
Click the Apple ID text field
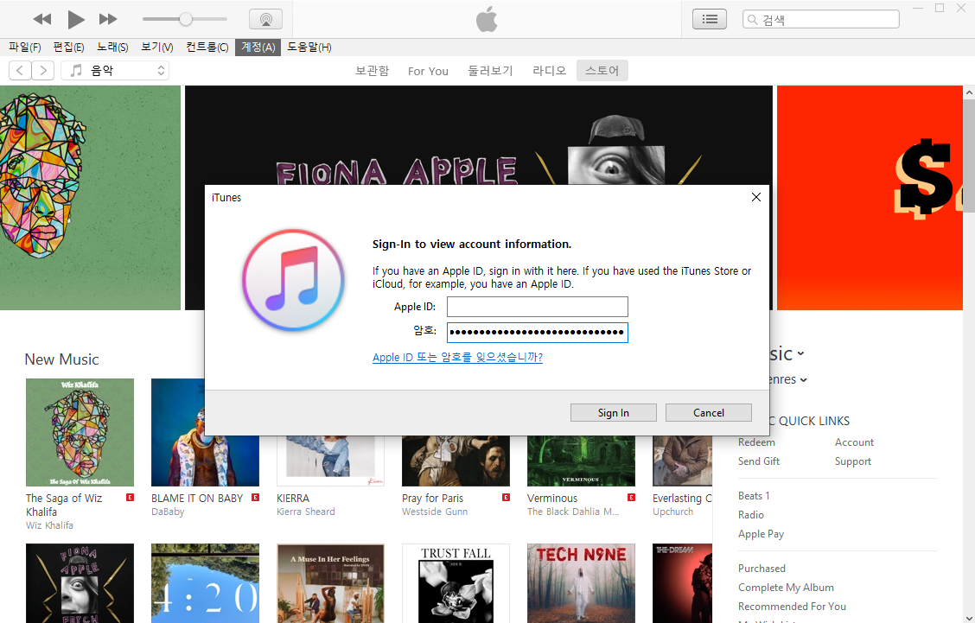pyautogui.click(x=538, y=307)
